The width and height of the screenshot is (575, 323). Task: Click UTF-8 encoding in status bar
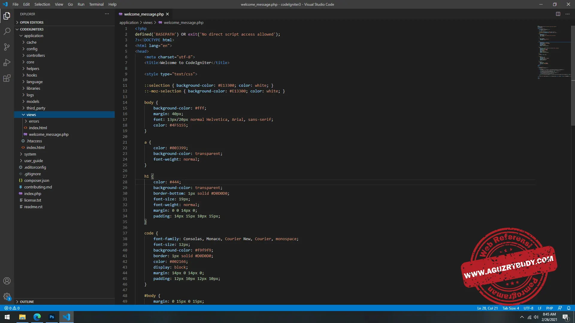click(528, 308)
